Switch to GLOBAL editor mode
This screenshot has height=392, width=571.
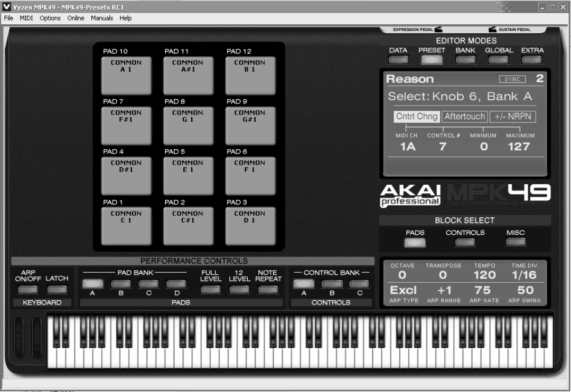499,60
